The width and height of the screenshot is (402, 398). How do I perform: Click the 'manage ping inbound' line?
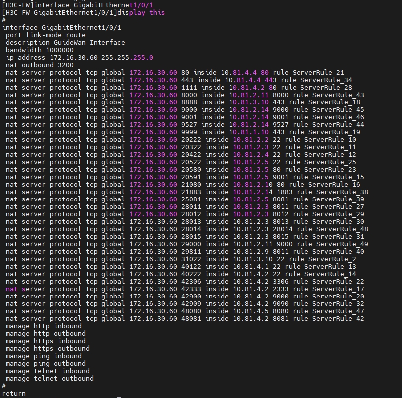(x=44, y=356)
